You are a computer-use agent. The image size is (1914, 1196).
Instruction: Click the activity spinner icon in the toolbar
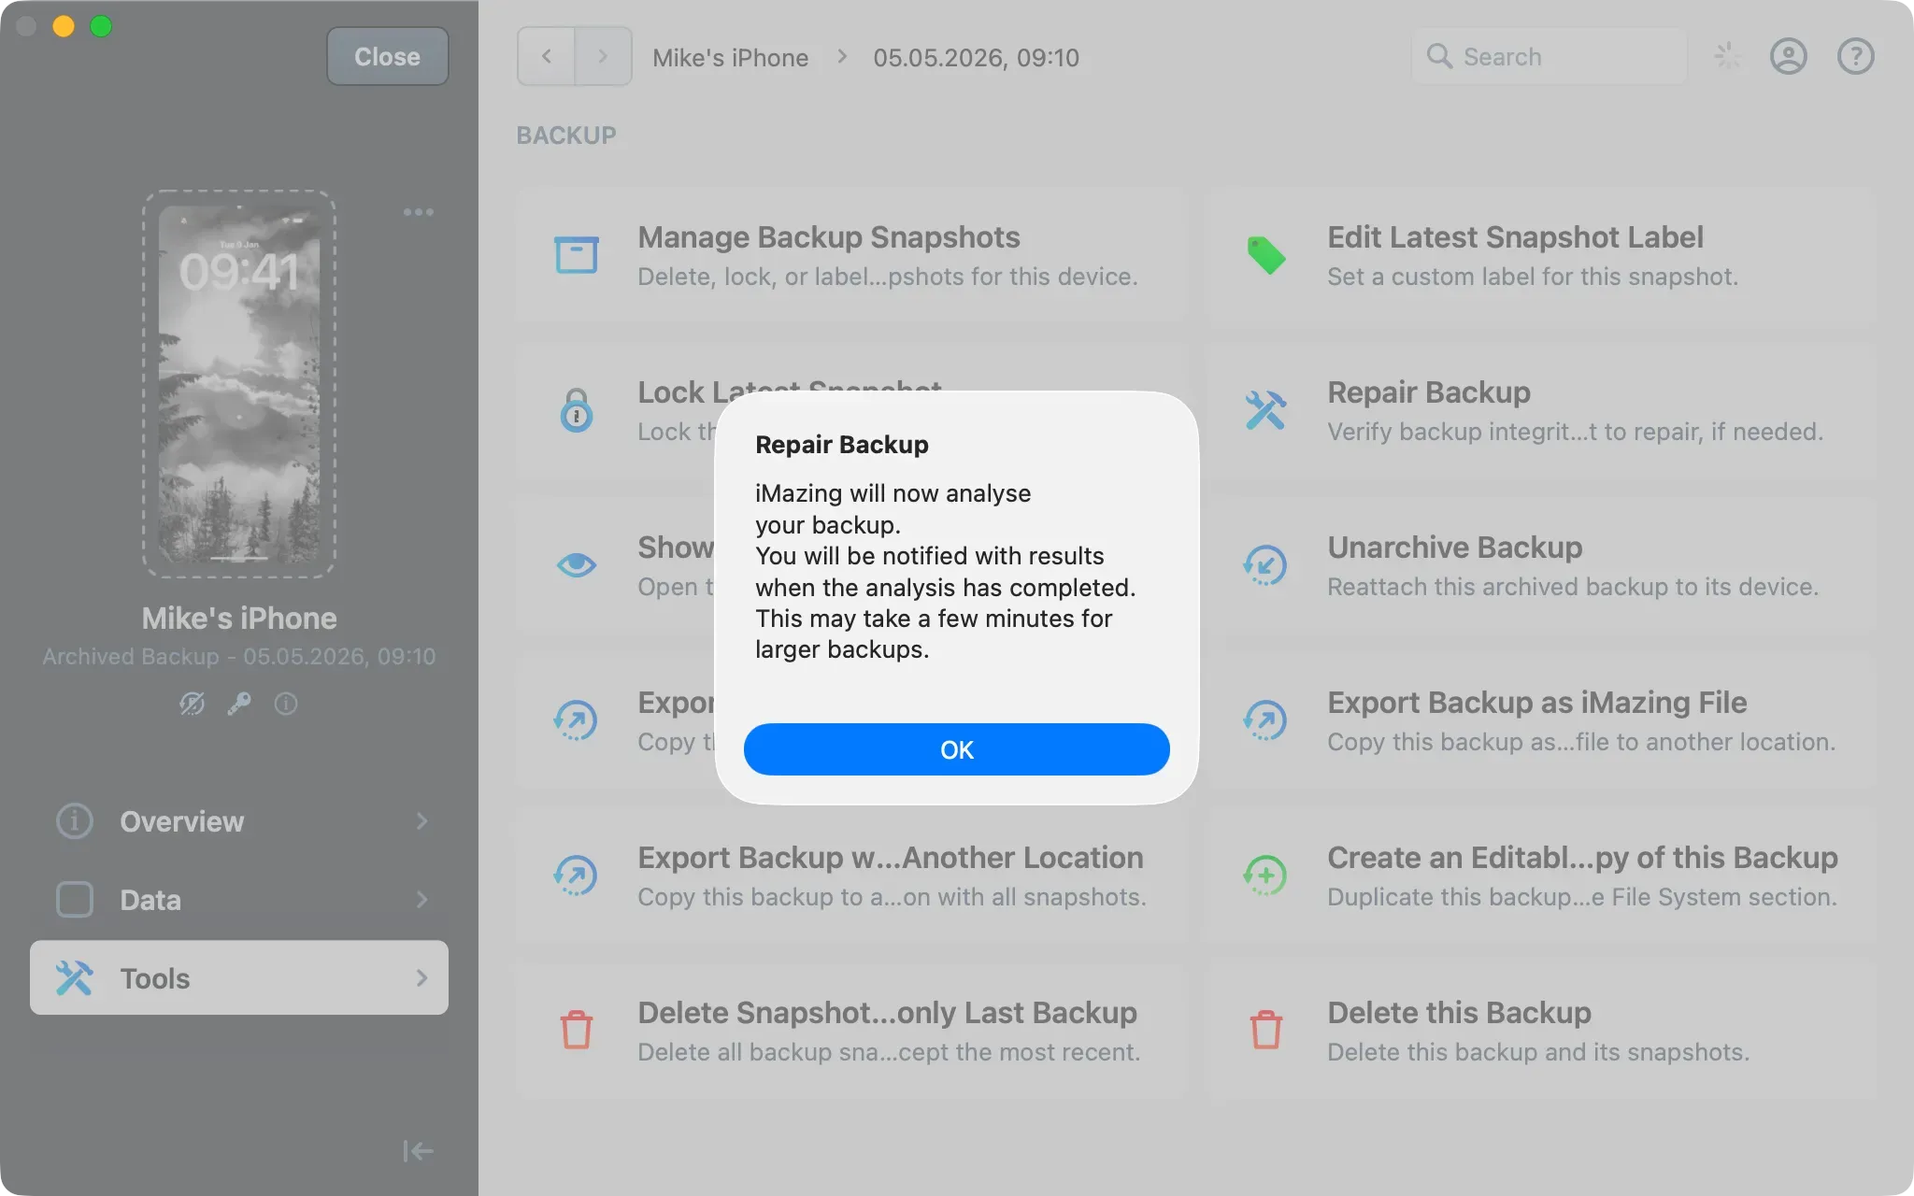point(1727,56)
